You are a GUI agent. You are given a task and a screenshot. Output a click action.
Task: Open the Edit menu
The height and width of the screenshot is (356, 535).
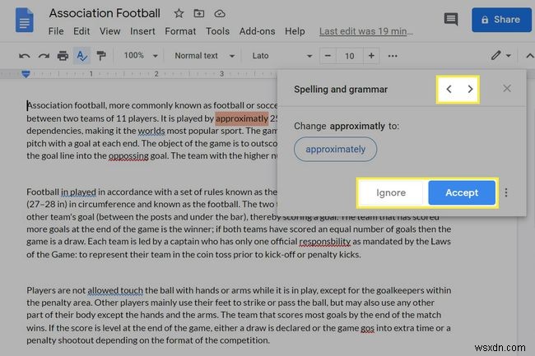click(x=81, y=31)
